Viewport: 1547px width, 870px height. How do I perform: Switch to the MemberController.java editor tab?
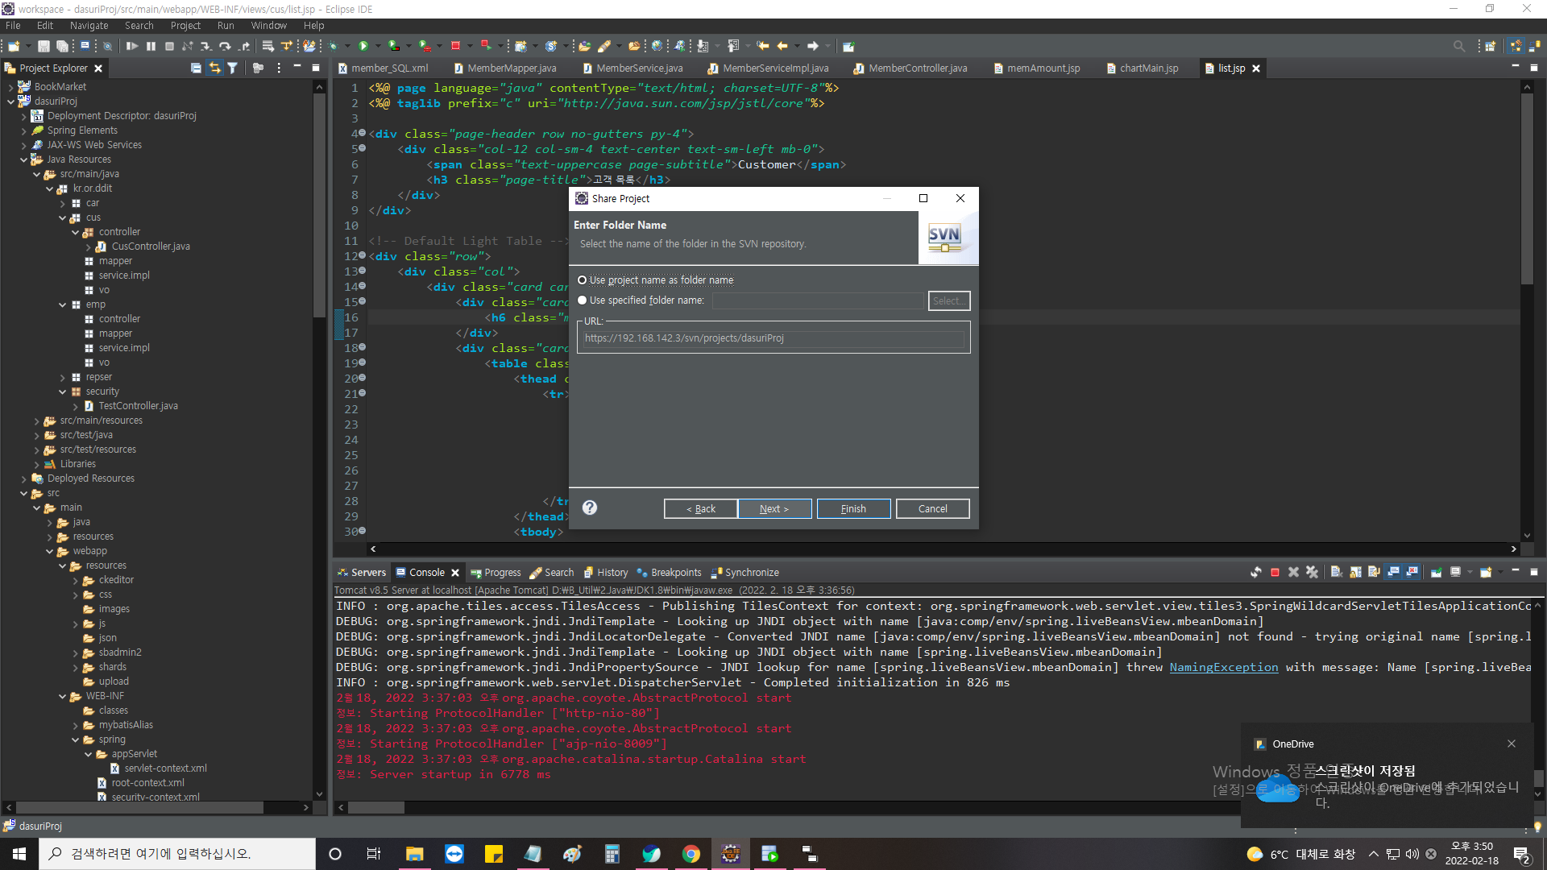(x=917, y=68)
